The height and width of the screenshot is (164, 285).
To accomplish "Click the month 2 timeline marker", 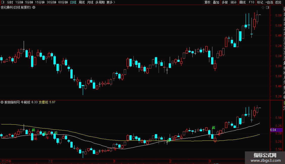I will pos(171,161).
